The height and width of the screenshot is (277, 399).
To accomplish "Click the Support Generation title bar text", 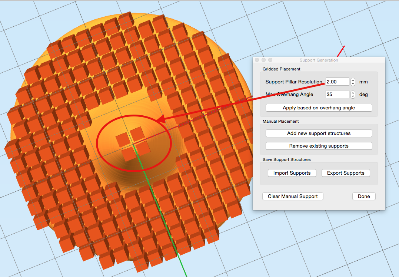I will (319, 60).
